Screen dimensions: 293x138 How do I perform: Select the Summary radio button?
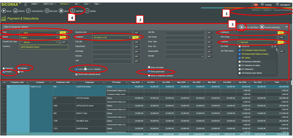point(4,68)
